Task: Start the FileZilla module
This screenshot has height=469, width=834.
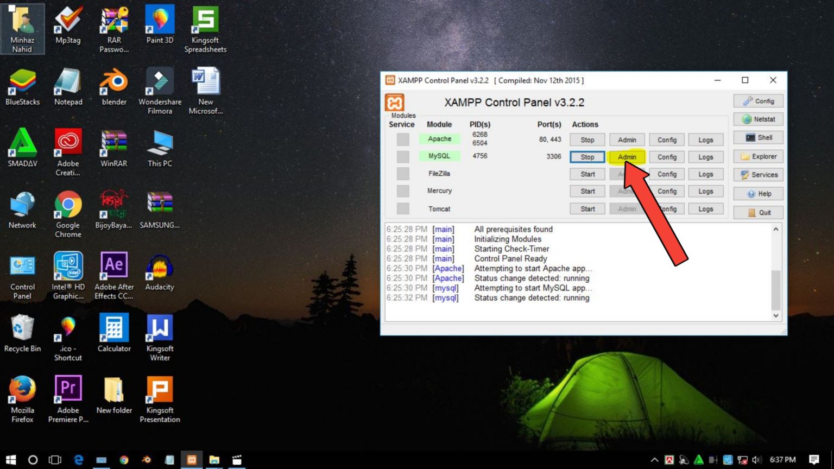Action: click(587, 174)
